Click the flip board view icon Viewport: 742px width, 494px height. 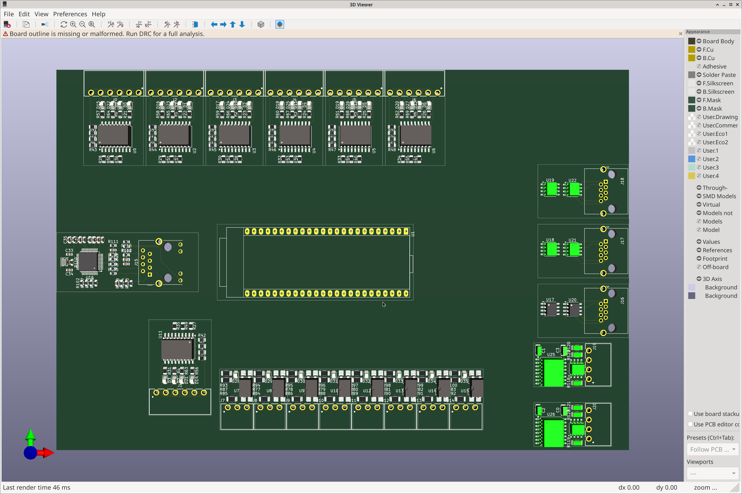[x=195, y=25]
